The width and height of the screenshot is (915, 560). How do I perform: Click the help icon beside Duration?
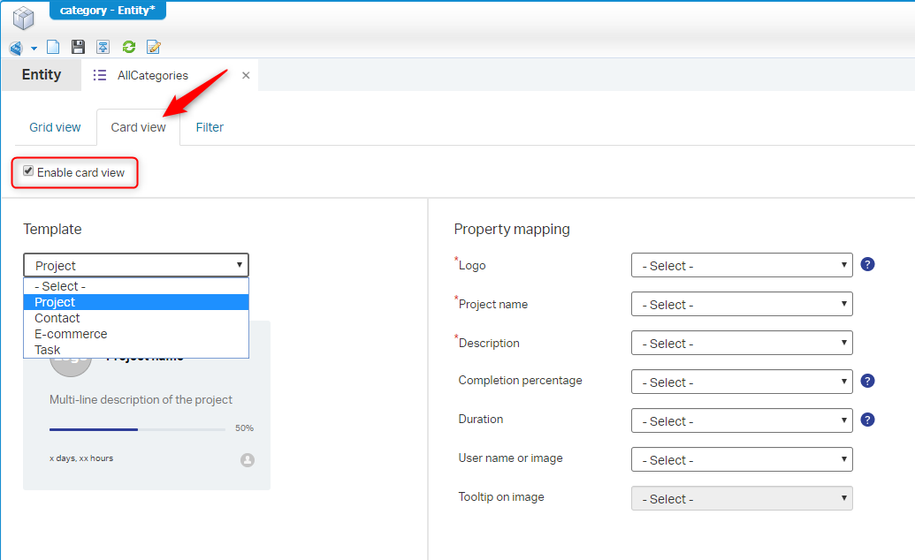tap(867, 420)
